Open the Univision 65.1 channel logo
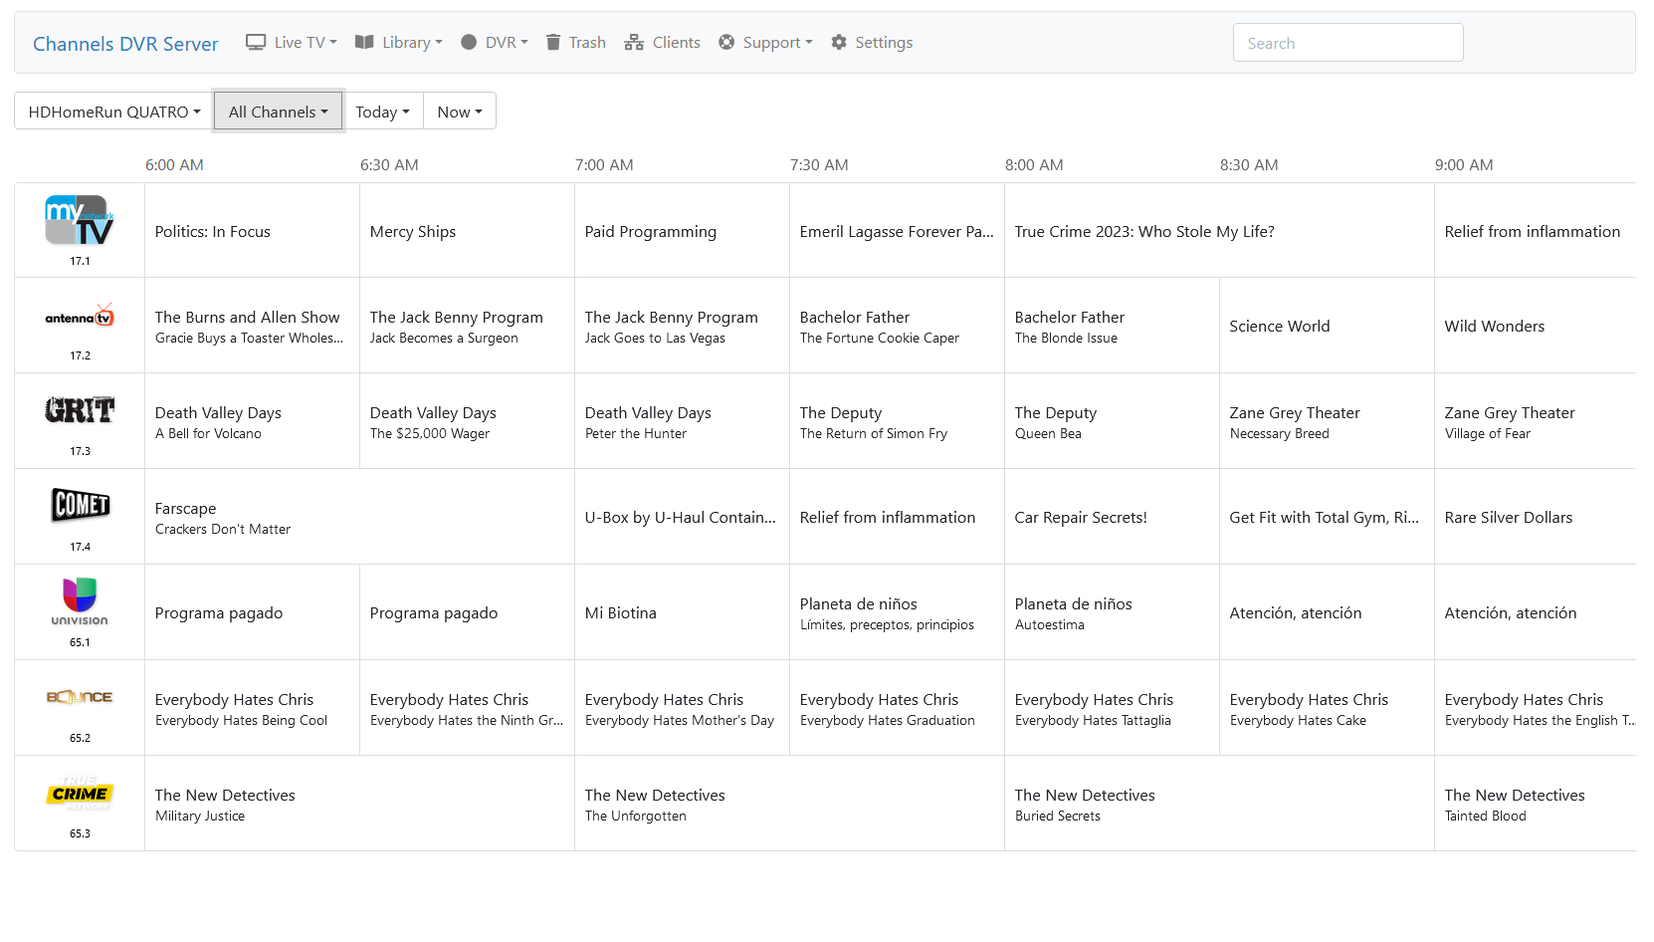This screenshot has width=1654, height=942. coord(80,600)
